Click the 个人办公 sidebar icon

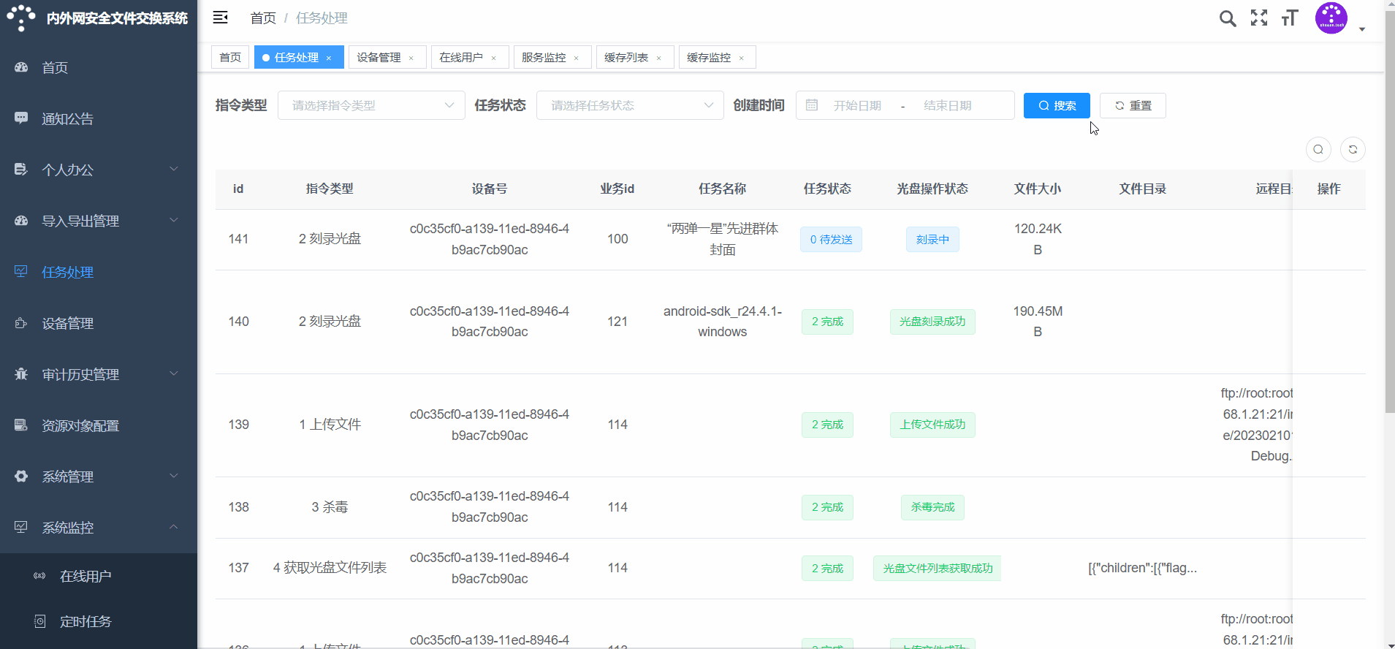[21, 170]
